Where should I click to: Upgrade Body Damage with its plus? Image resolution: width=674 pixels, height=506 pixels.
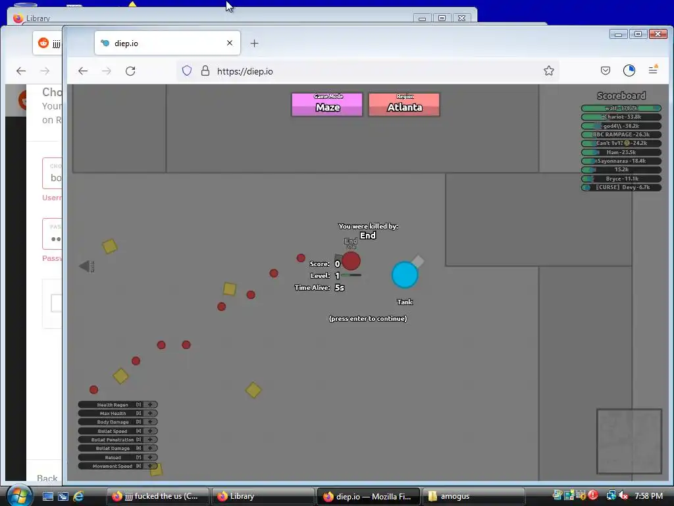coord(150,422)
